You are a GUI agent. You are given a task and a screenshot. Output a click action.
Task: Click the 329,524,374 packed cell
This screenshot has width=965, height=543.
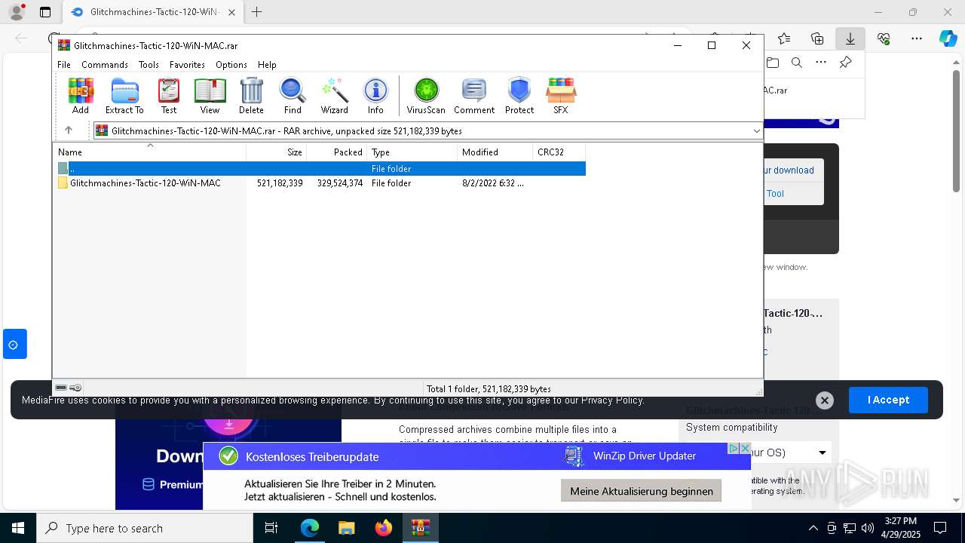click(x=340, y=183)
